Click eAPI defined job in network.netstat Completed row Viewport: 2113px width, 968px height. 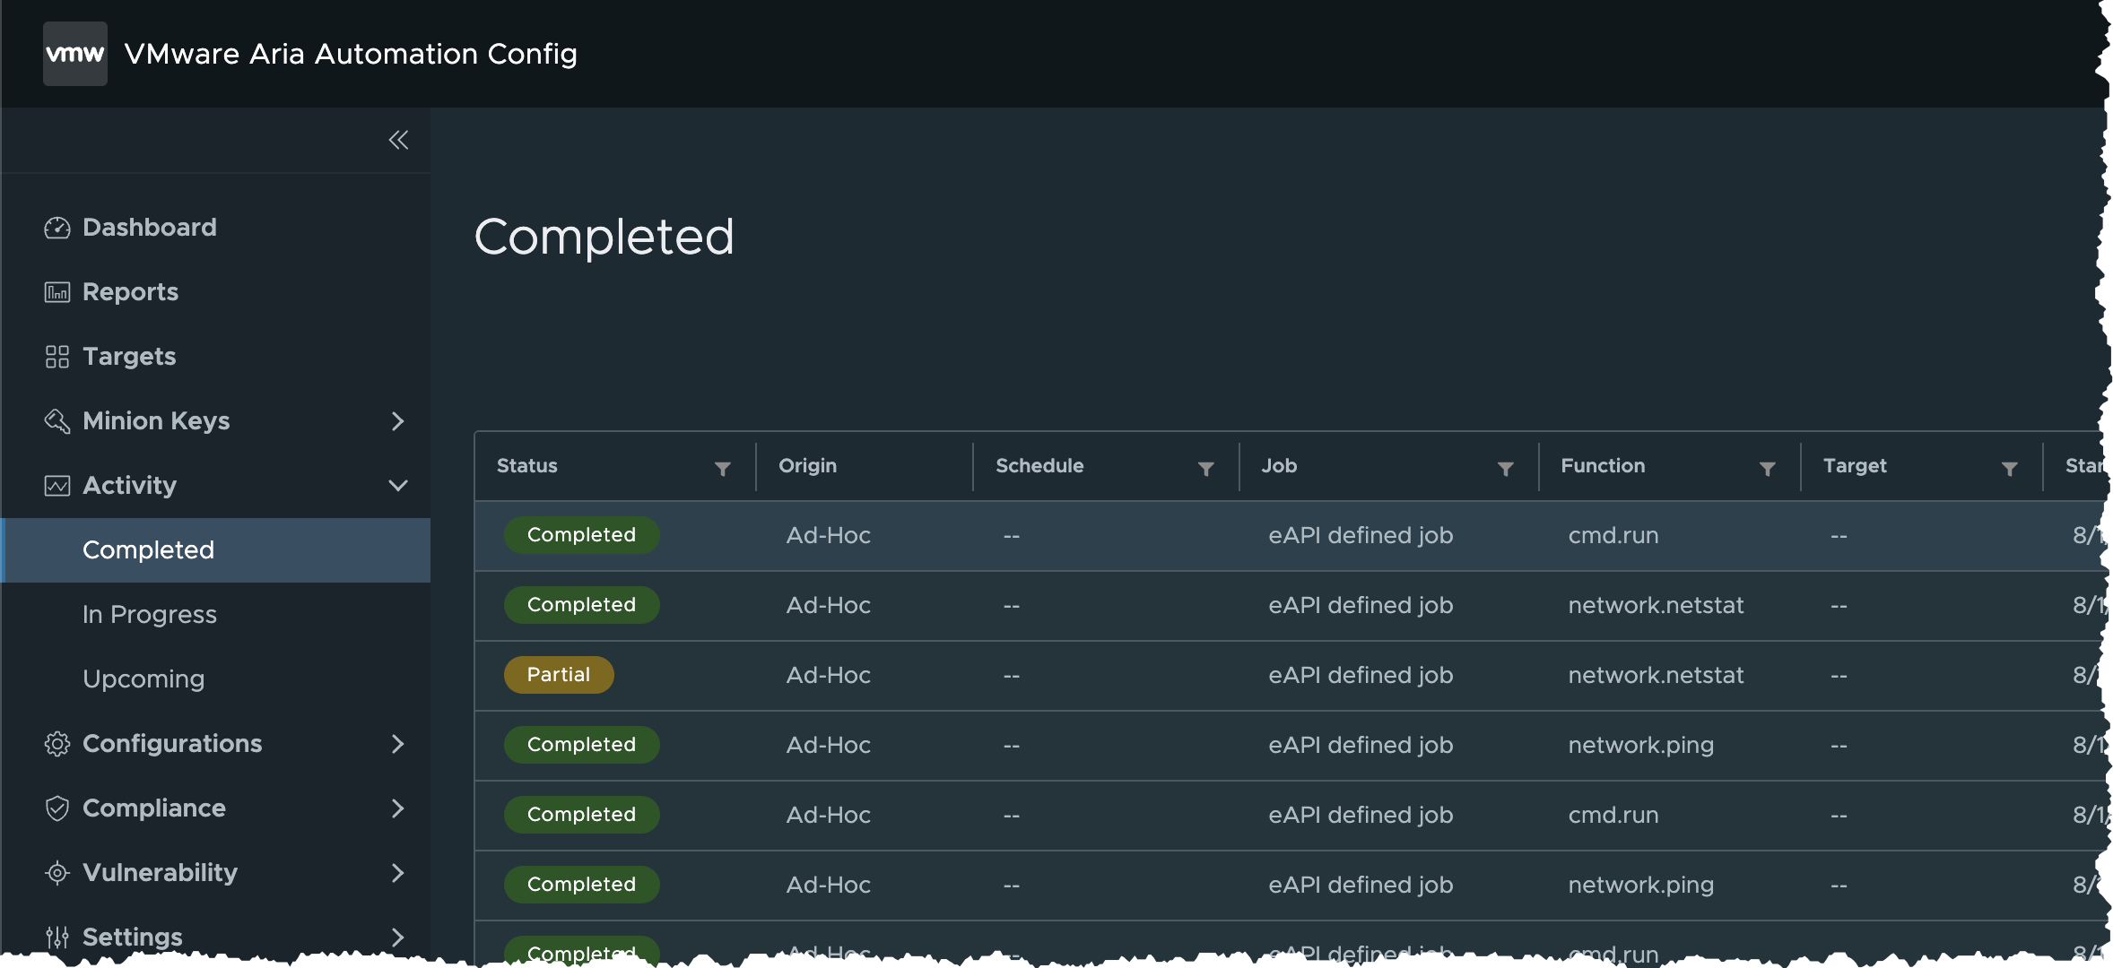pos(1361,605)
